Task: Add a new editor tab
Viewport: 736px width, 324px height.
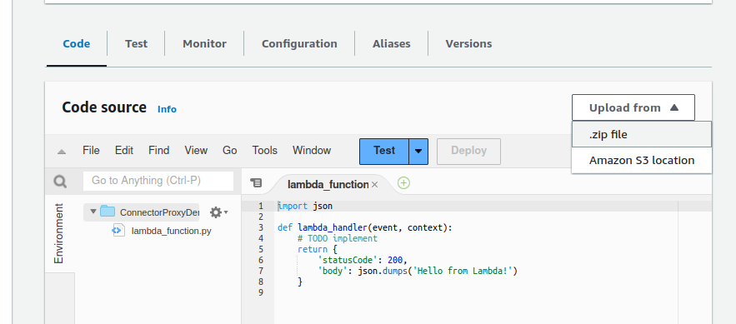Action: [403, 183]
